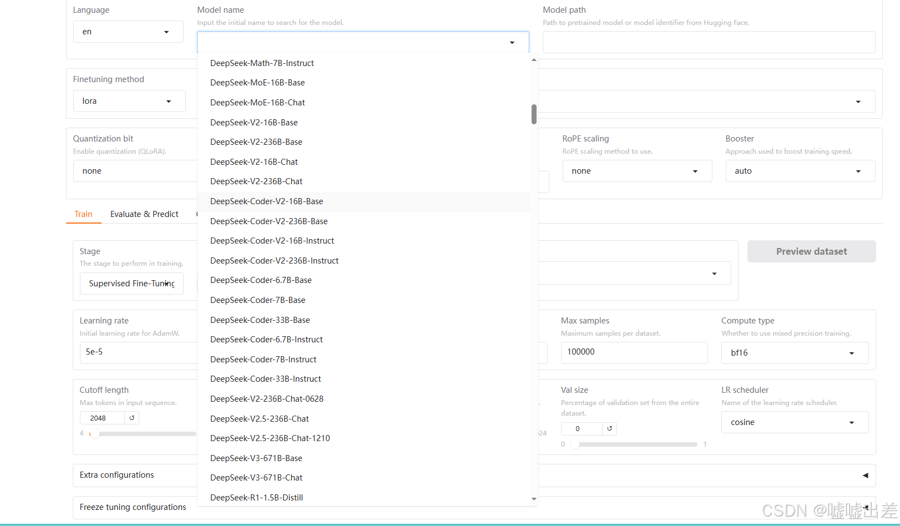Click the reset icon beside Cutoff length 2048
This screenshot has width=900, height=526.
(x=132, y=418)
